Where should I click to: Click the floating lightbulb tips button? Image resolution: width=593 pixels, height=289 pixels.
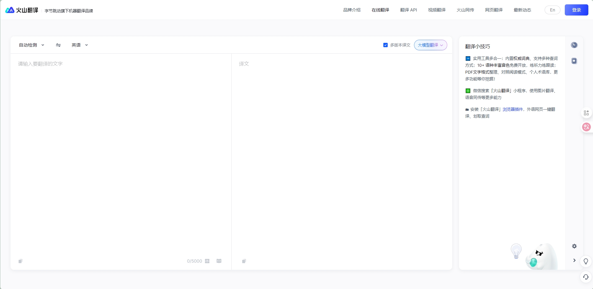click(586, 261)
